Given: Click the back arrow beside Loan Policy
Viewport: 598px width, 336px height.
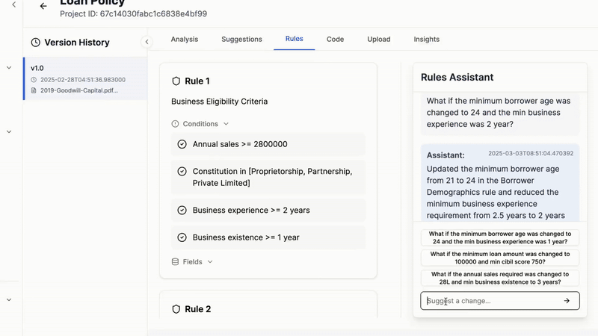Looking at the screenshot, I should tap(43, 6).
